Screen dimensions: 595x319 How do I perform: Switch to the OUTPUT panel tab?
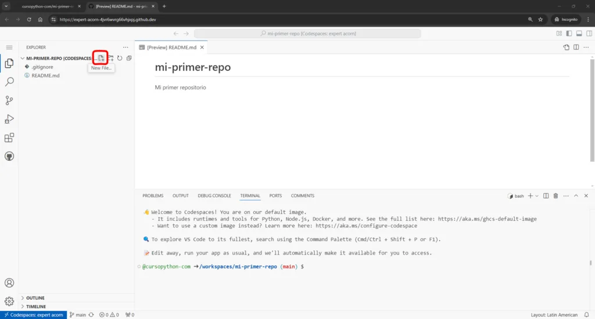click(180, 196)
